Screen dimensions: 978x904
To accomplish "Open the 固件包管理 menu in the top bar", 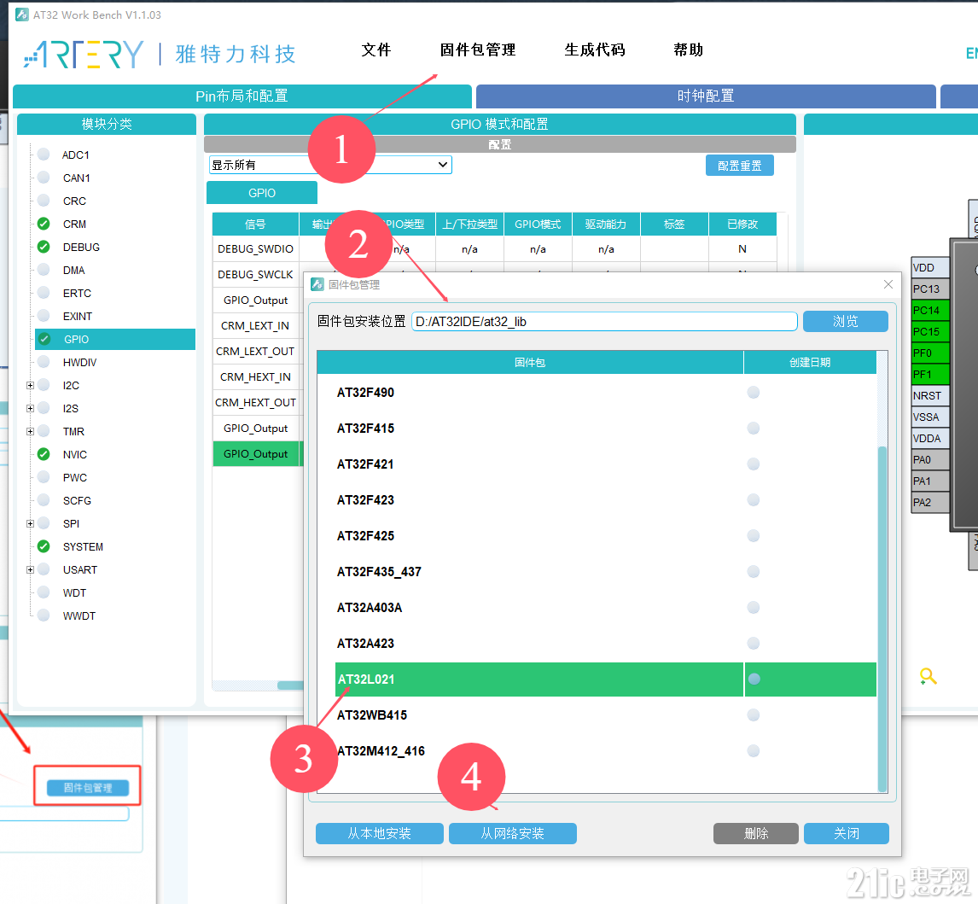I will click(478, 50).
